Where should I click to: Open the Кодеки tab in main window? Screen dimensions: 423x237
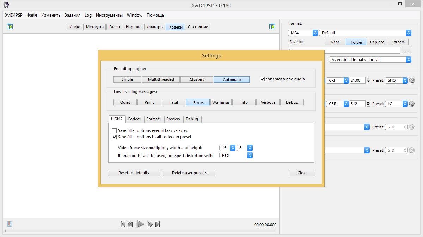(176, 27)
